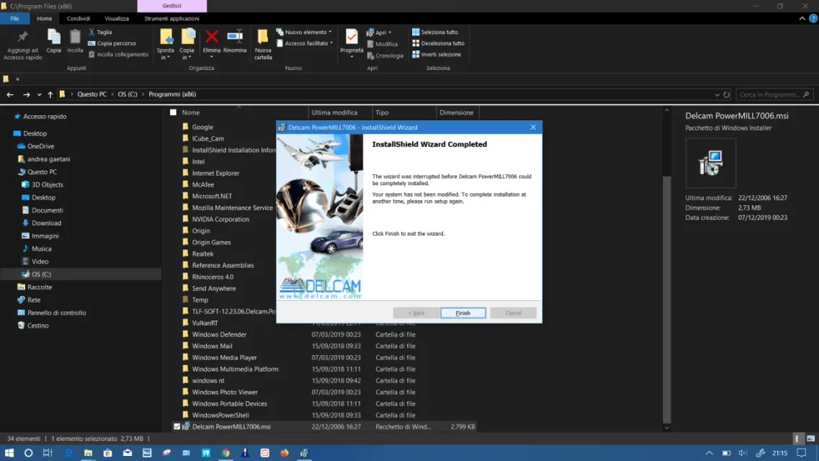Refresh the folder view
Screen dimensions: 819x461
click(726, 94)
